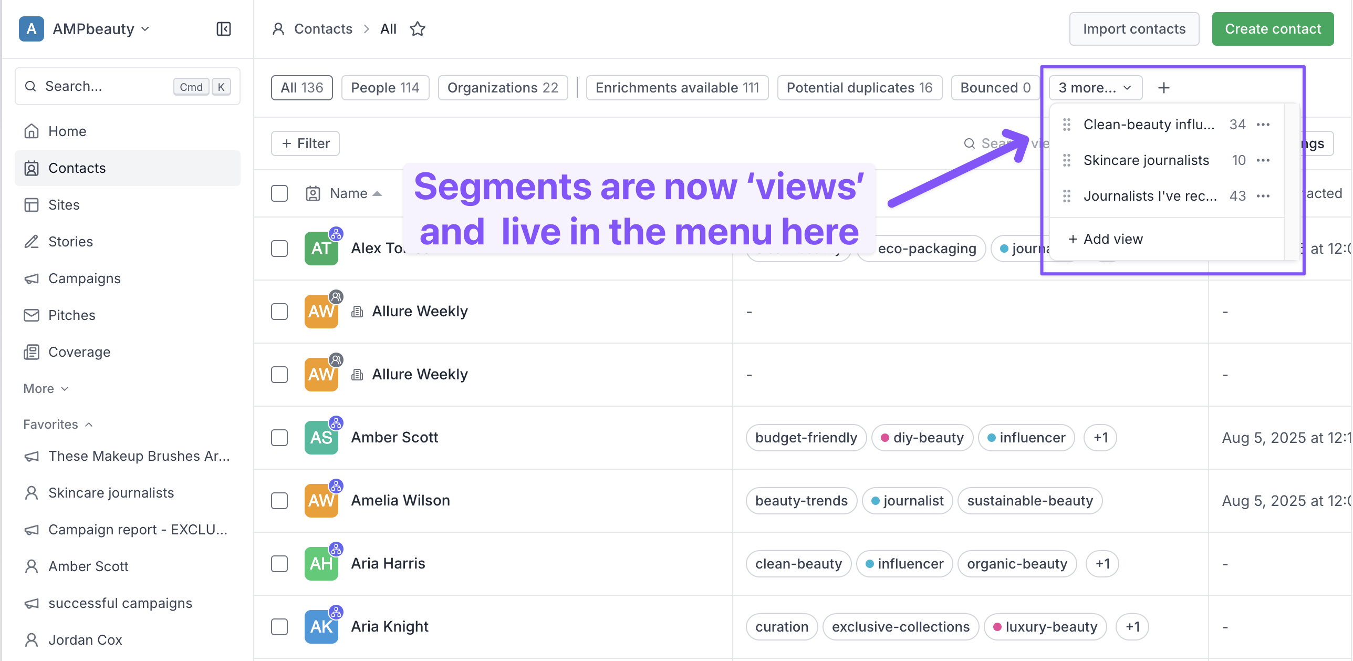Open Coverage from the sidebar

[79, 352]
